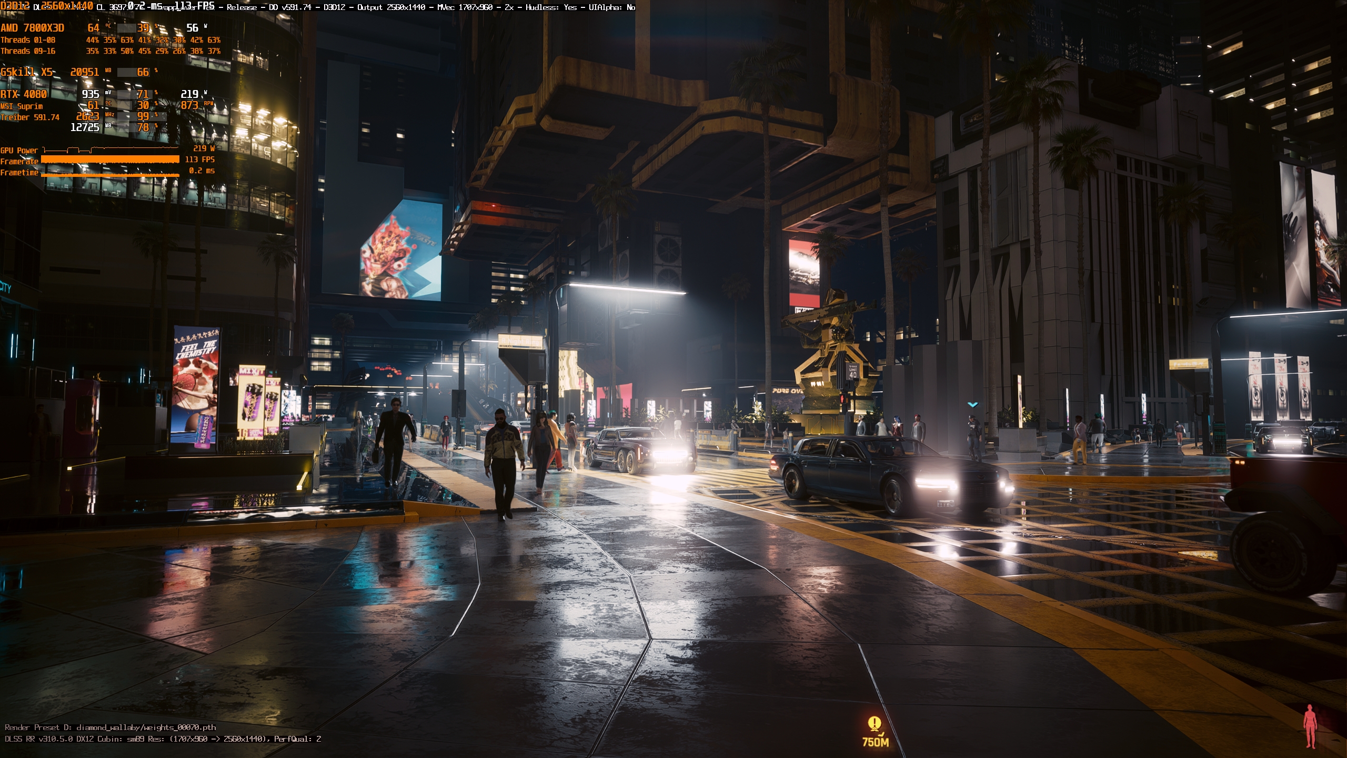Click the 750M quest distance label
This screenshot has width=1347, height=758.
[875, 742]
